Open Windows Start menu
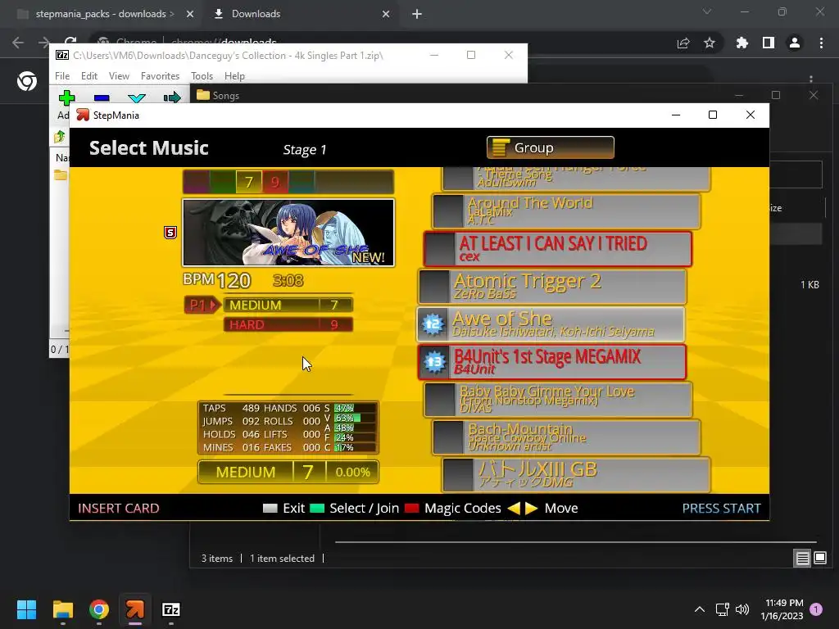This screenshot has height=629, width=839. pos(27,609)
